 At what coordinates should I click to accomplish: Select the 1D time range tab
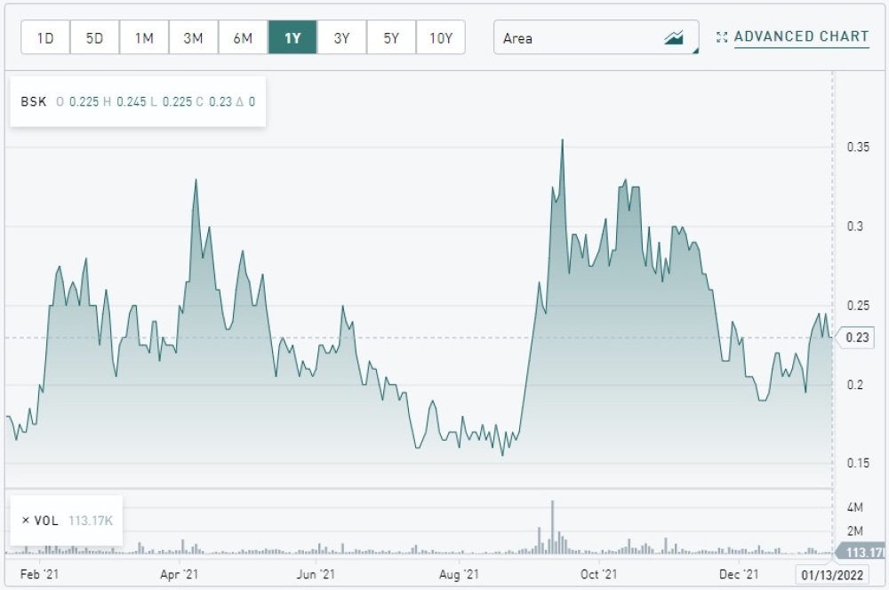click(x=45, y=37)
